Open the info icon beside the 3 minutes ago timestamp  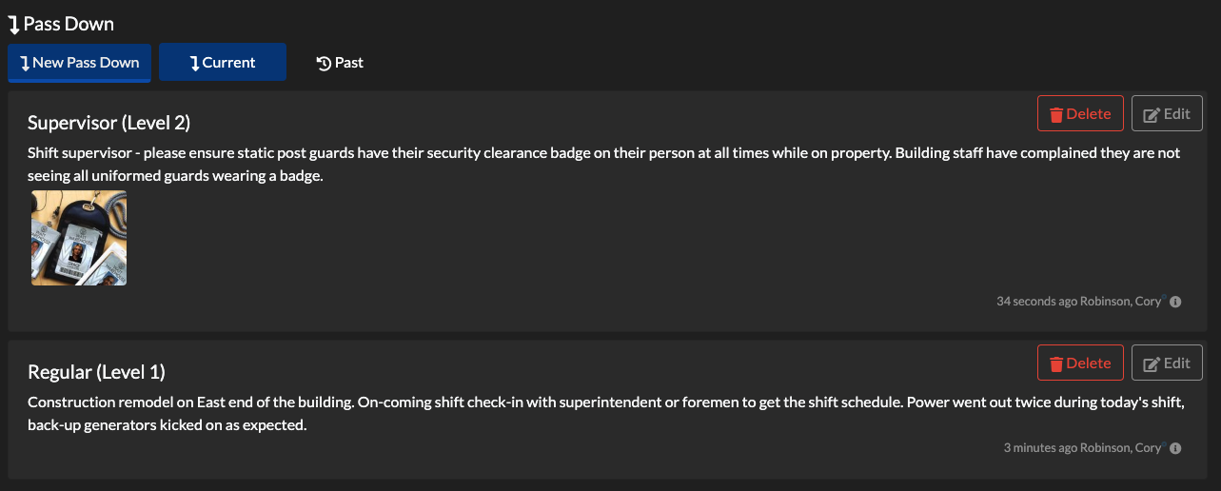tap(1175, 448)
